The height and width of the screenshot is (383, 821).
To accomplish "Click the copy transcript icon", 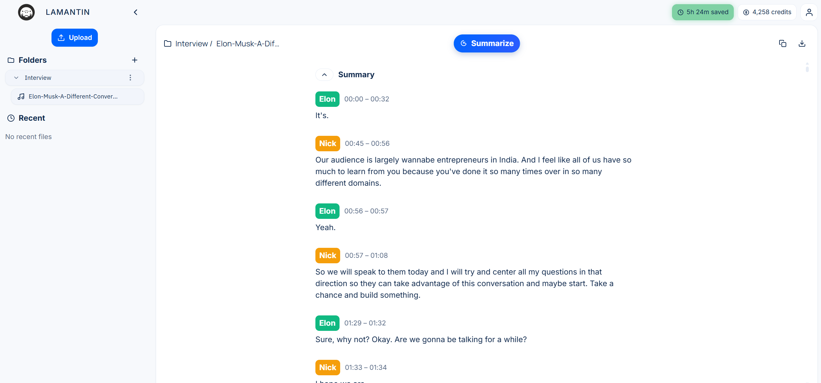I will [782, 43].
